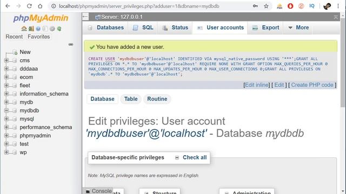Expand the wp database node

click(6, 152)
